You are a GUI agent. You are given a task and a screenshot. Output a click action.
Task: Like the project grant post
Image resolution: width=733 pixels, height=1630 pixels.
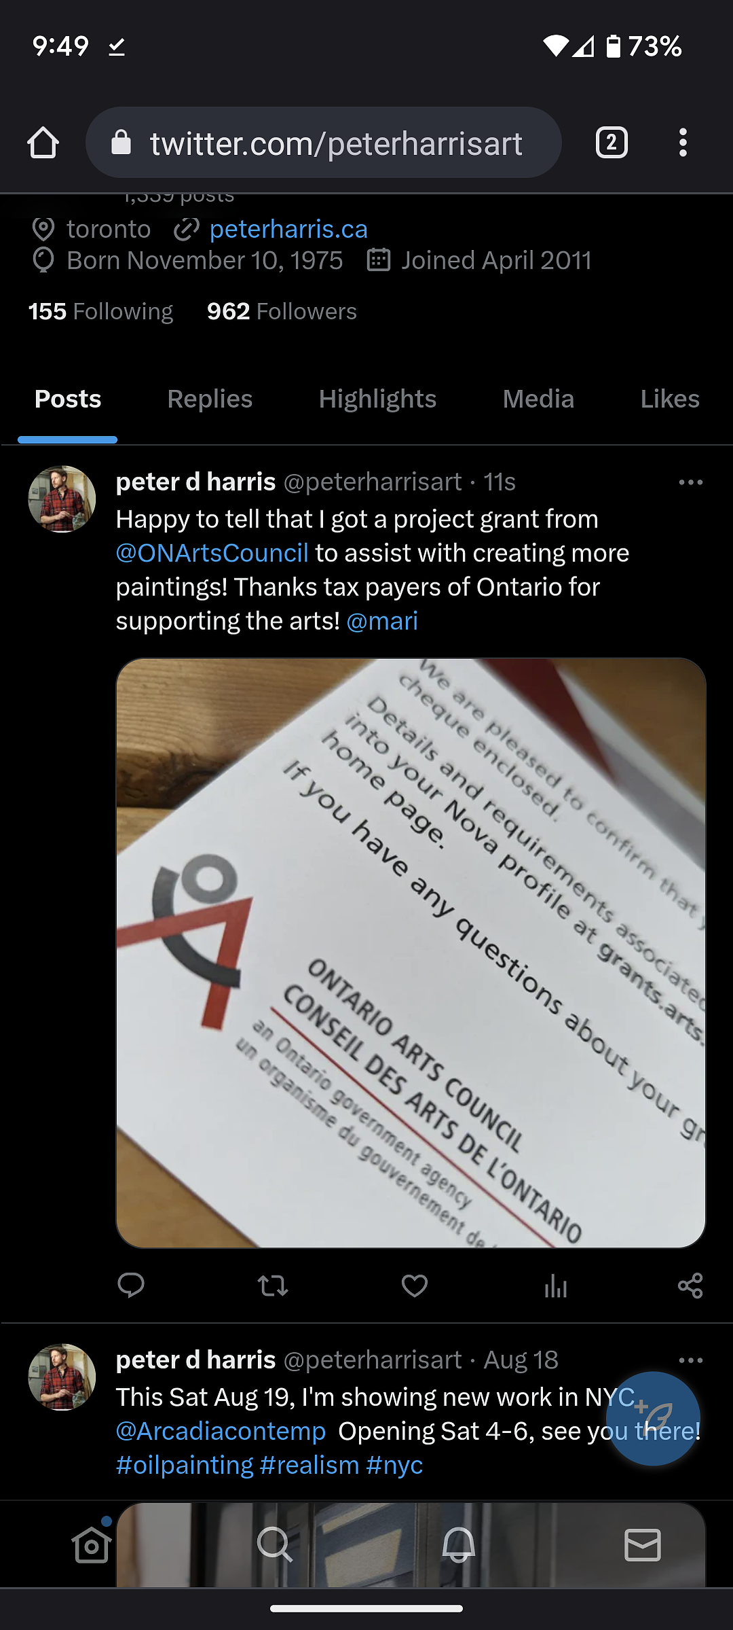(x=414, y=1285)
